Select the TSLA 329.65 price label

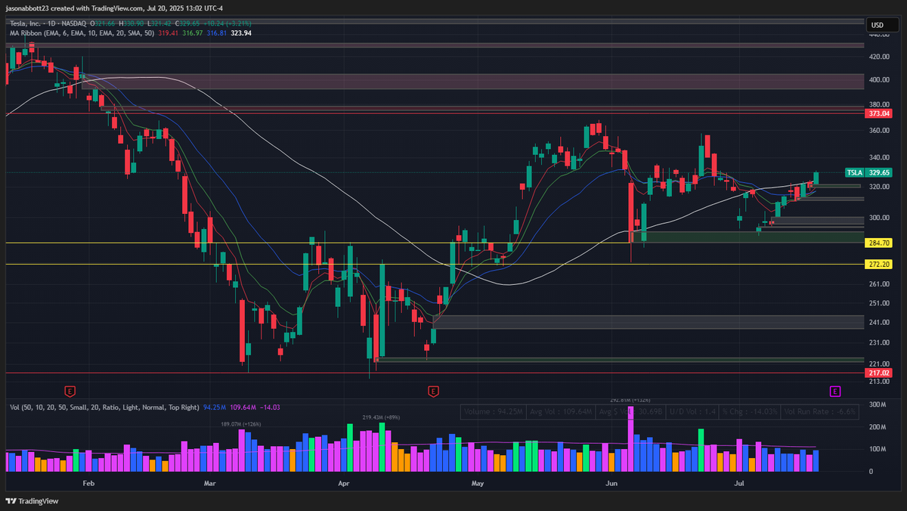(868, 172)
